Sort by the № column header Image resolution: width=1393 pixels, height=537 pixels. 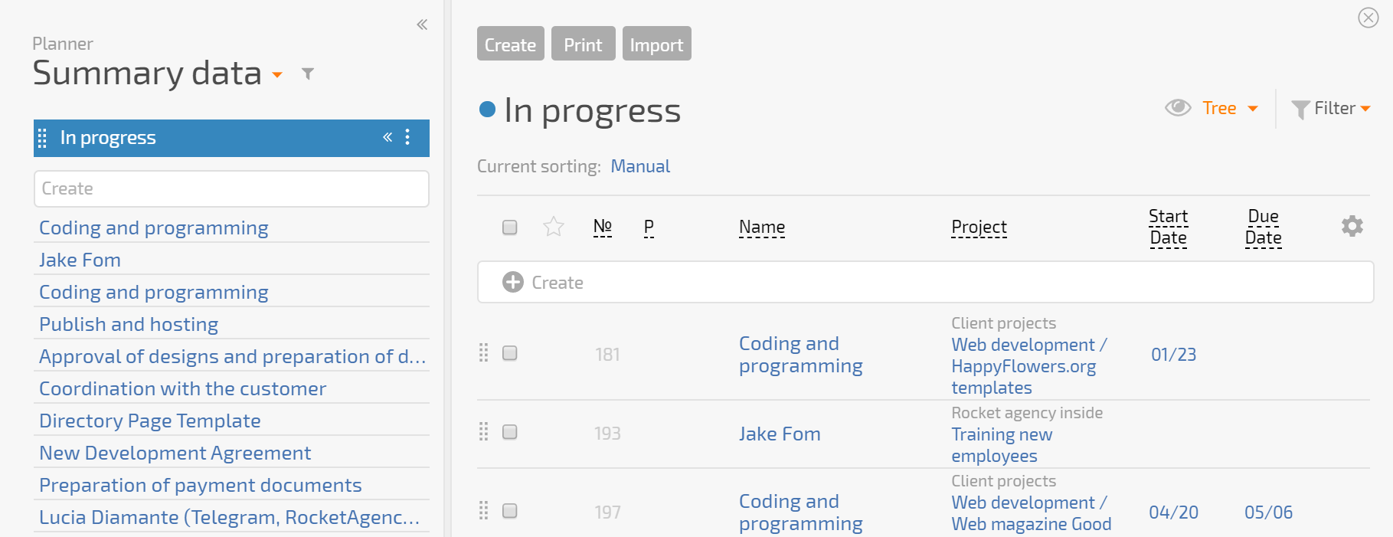coord(603,227)
